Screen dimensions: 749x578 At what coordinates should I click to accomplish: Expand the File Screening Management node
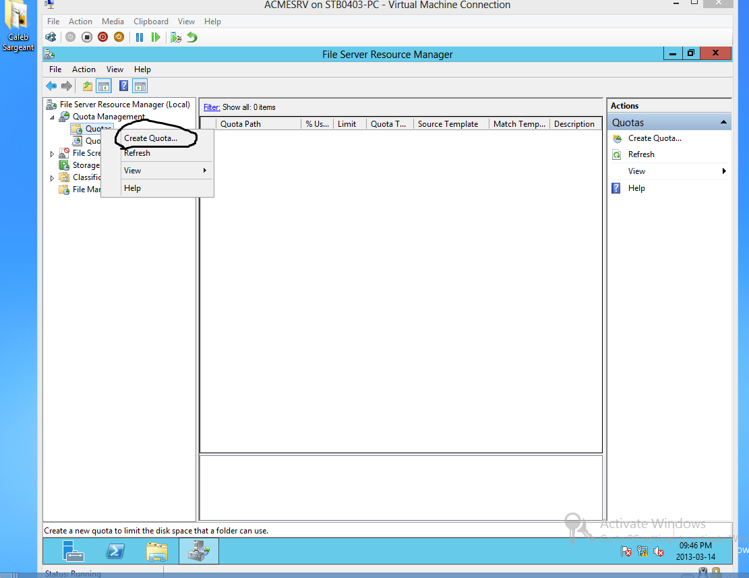[x=52, y=154]
